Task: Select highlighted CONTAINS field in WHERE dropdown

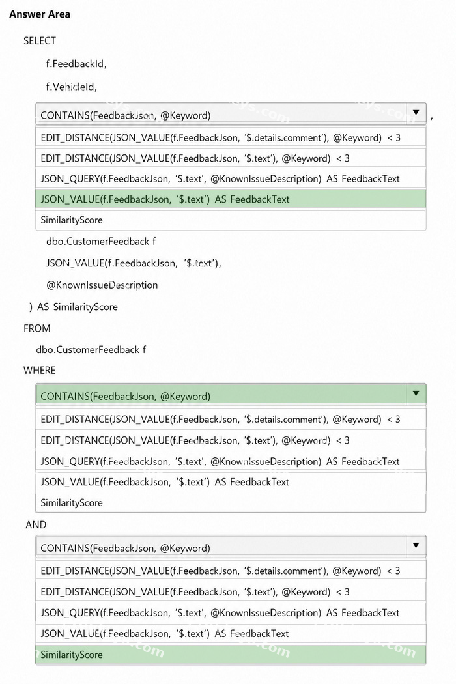Action: click(x=221, y=395)
